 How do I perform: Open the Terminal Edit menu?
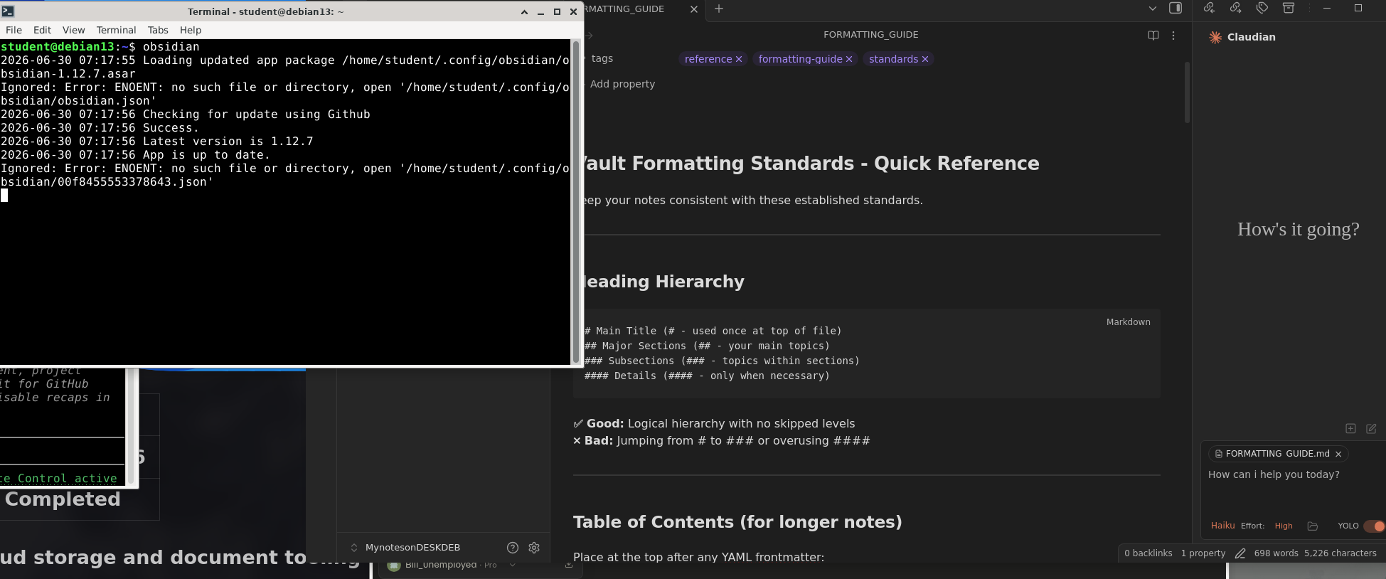tap(42, 30)
